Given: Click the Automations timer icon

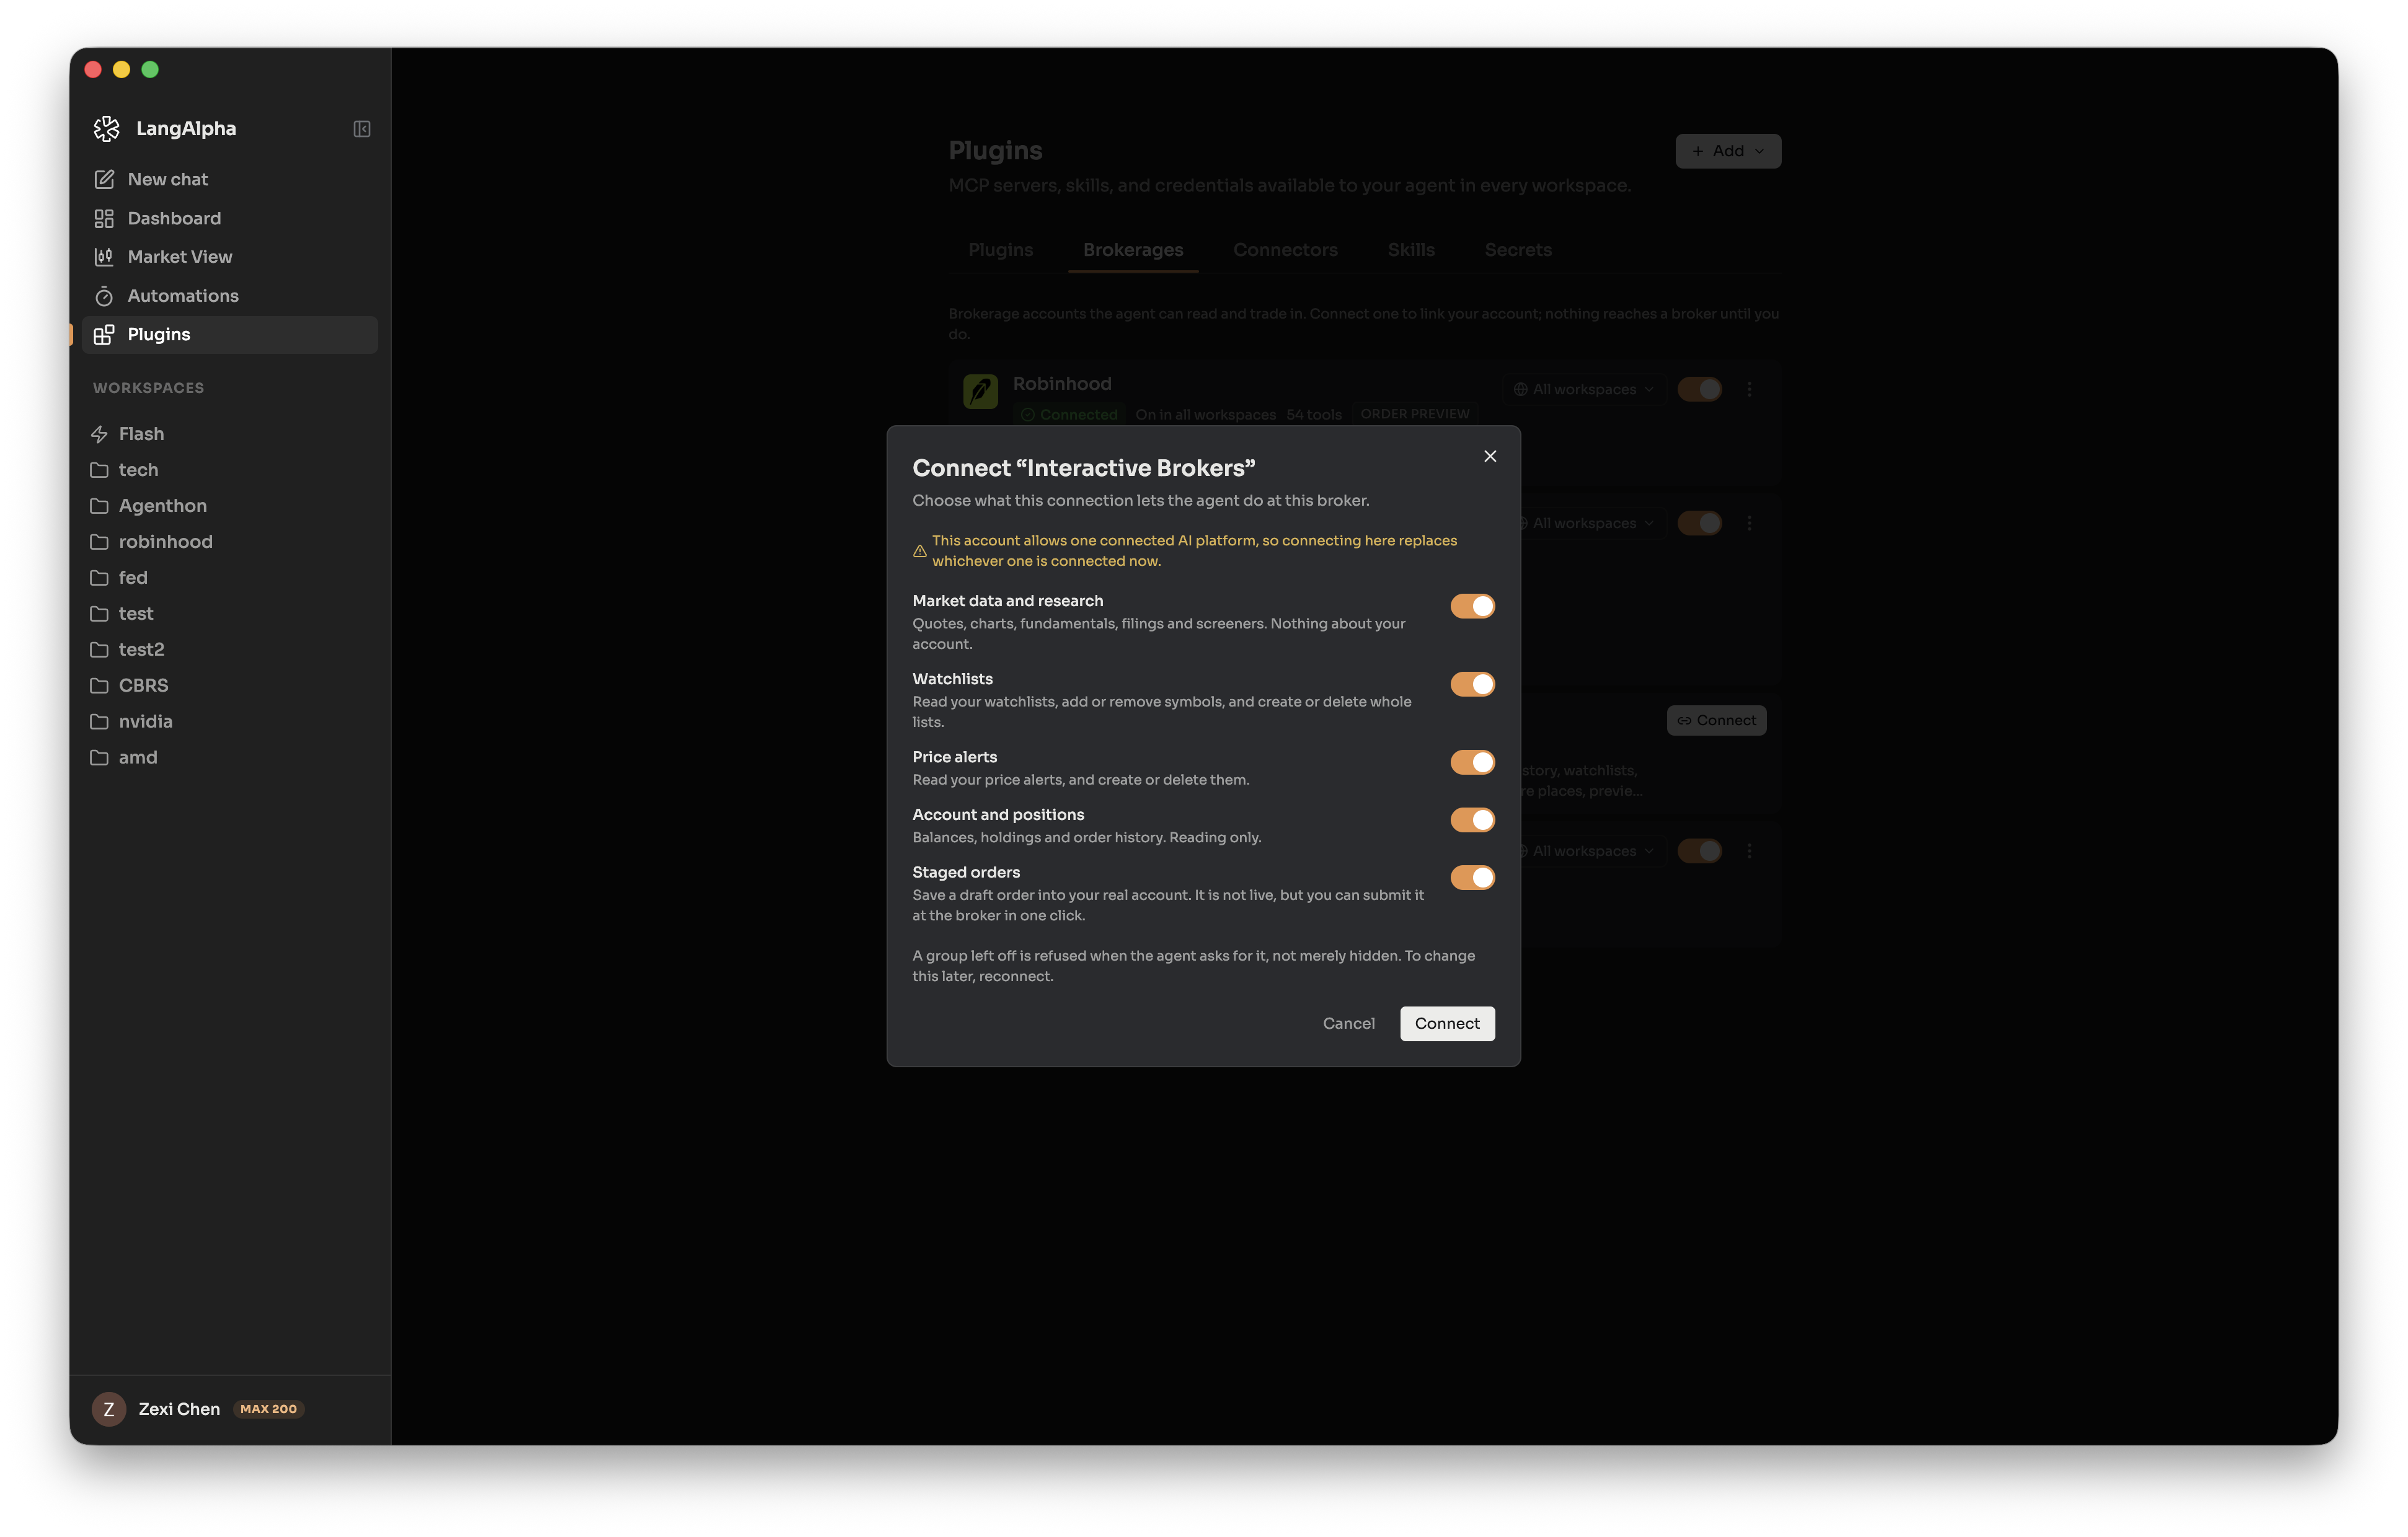Looking at the screenshot, I should click(x=104, y=296).
